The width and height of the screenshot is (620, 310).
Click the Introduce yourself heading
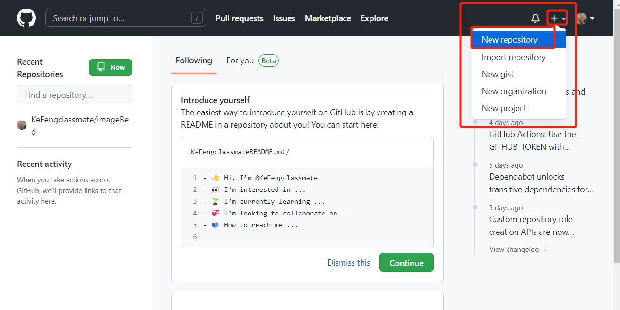tap(215, 100)
